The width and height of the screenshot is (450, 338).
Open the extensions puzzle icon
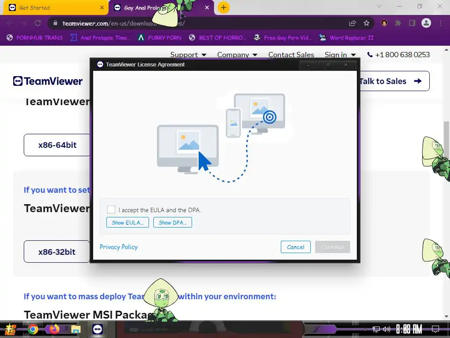(398, 23)
